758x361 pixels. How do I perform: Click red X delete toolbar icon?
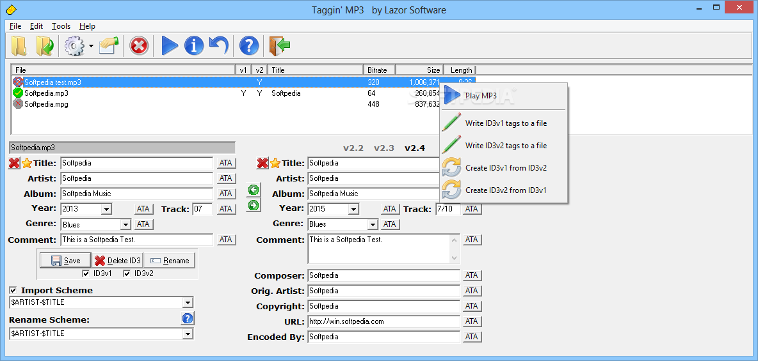[x=139, y=46]
